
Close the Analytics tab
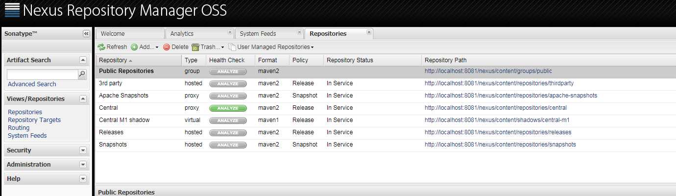point(230,32)
